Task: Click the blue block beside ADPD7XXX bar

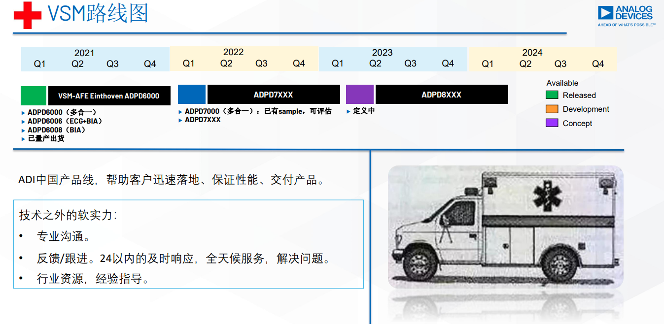Action: pos(192,94)
